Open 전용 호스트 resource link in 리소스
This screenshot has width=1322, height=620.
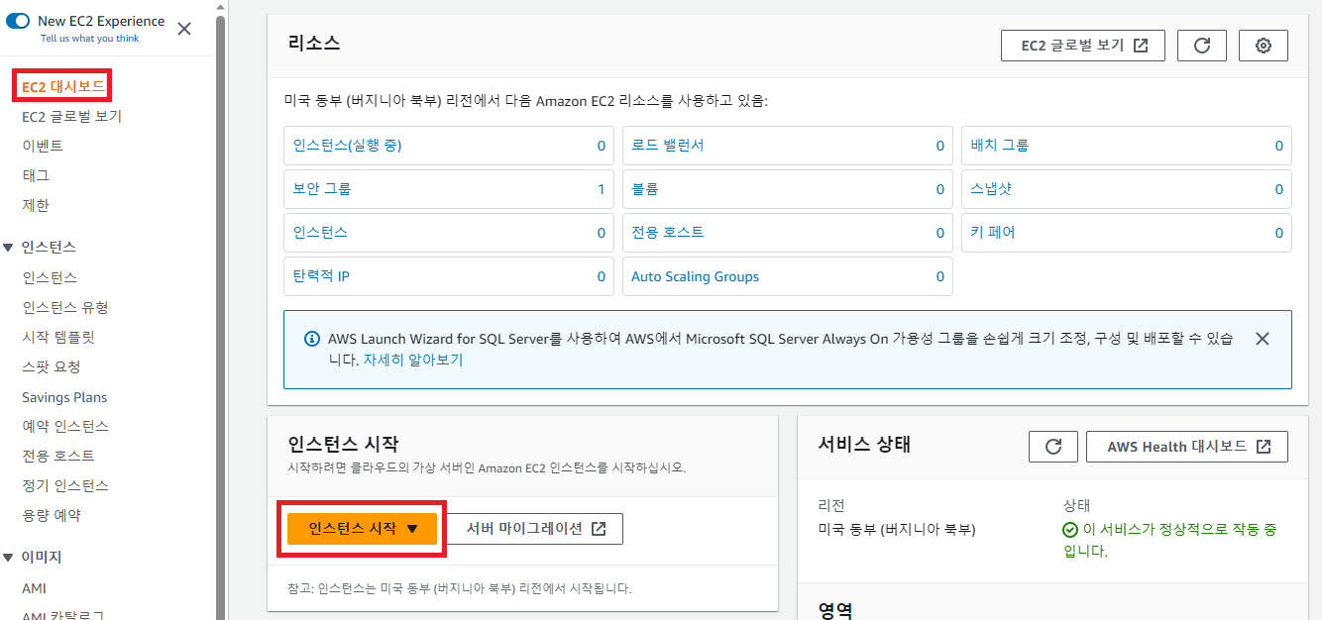668,233
